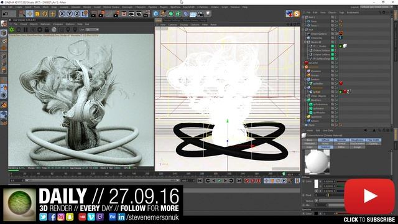Switch to the Basic material tab

310,140
